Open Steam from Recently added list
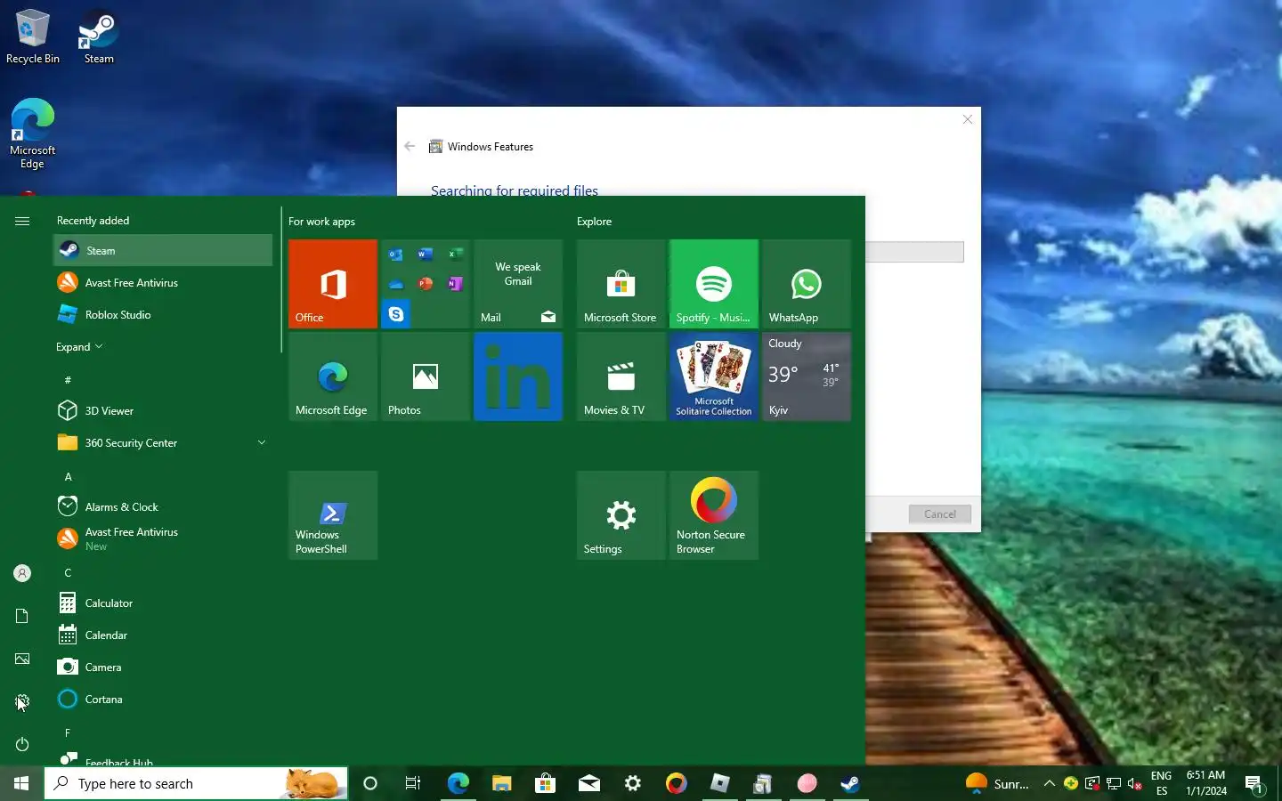This screenshot has height=801, width=1282. coord(163,250)
